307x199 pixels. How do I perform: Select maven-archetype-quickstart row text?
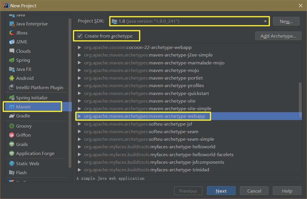pyautogui.click(x=146, y=93)
